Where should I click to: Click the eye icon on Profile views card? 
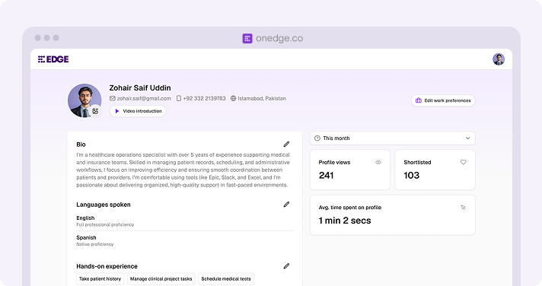(378, 162)
